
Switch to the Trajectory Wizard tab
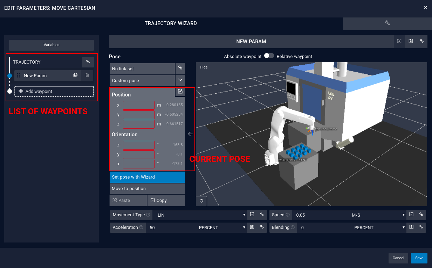171,23
